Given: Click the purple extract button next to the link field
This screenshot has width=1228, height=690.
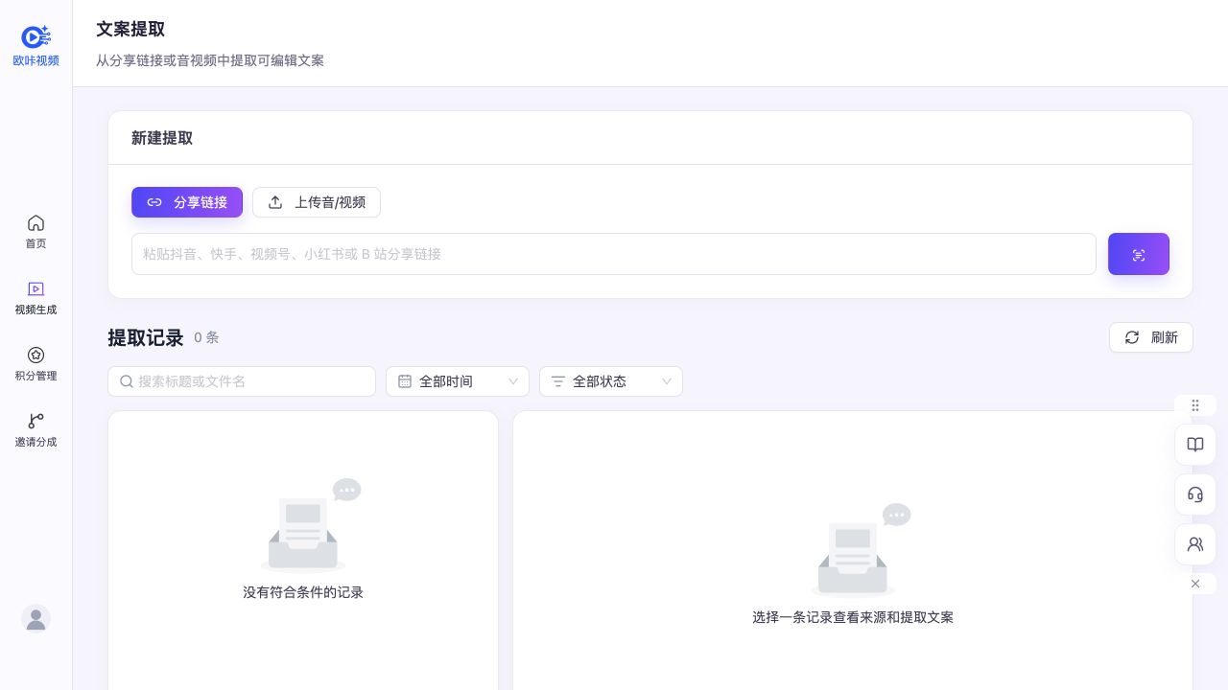Looking at the screenshot, I should (x=1139, y=254).
